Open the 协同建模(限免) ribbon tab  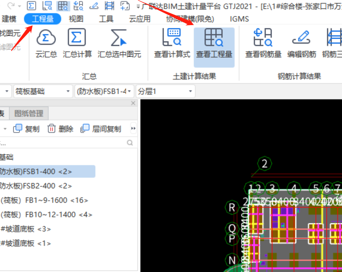click(x=190, y=19)
